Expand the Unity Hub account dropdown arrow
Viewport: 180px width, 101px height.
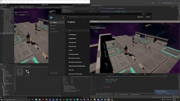[x=53, y=18]
